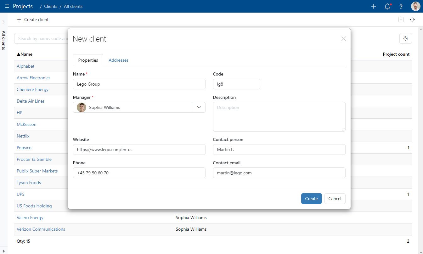Select the Properties tab
Image resolution: width=423 pixels, height=254 pixels.
point(88,60)
